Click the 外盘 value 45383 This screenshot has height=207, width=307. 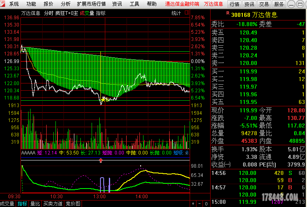coord(249,141)
